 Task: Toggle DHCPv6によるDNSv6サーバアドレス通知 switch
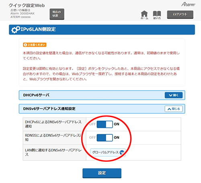coord(105,124)
